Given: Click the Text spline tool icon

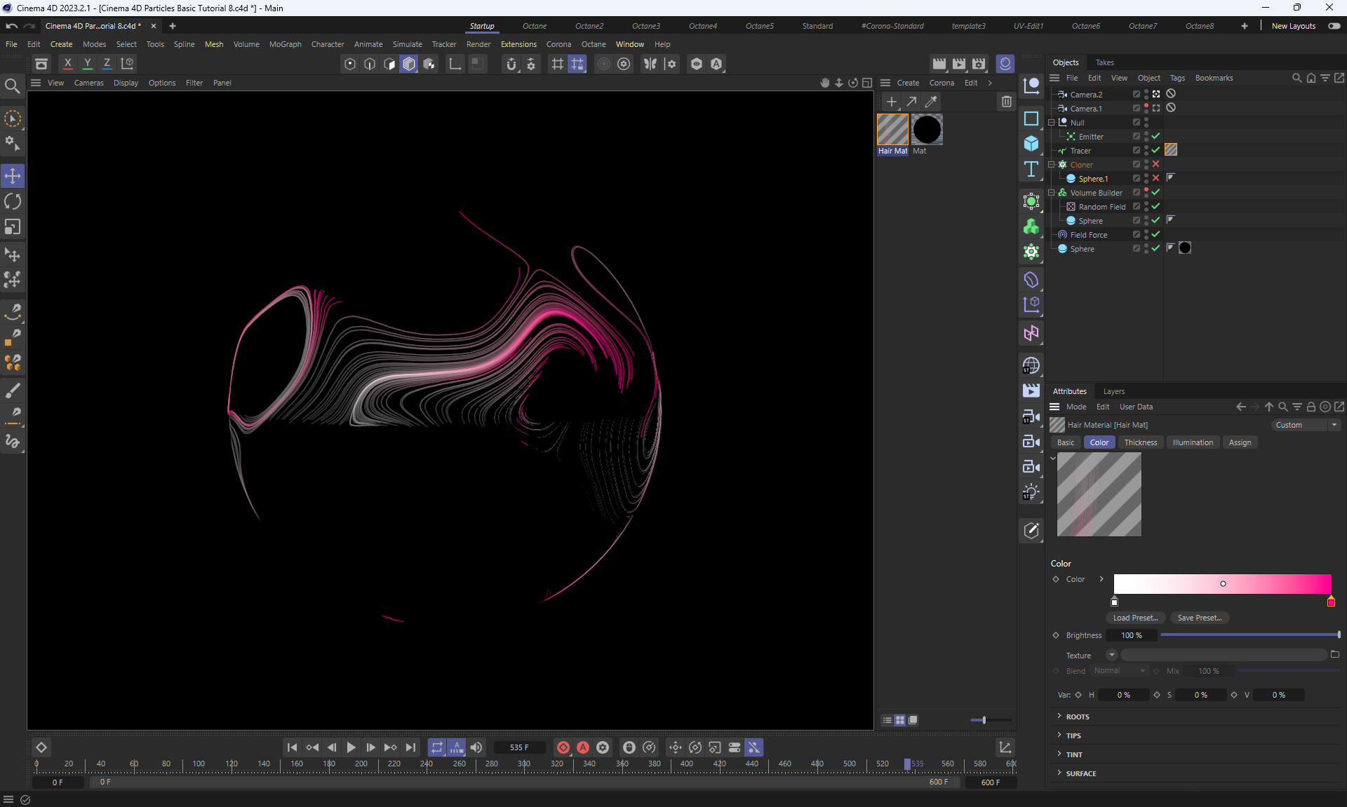Looking at the screenshot, I should click(1031, 169).
